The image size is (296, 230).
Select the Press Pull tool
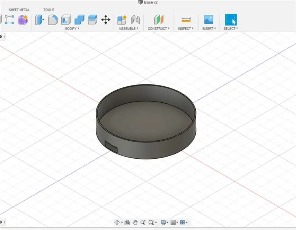point(39,20)
